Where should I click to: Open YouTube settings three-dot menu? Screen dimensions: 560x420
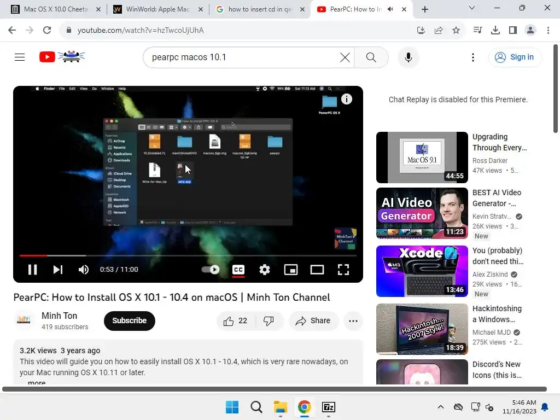tap(473, 57)
